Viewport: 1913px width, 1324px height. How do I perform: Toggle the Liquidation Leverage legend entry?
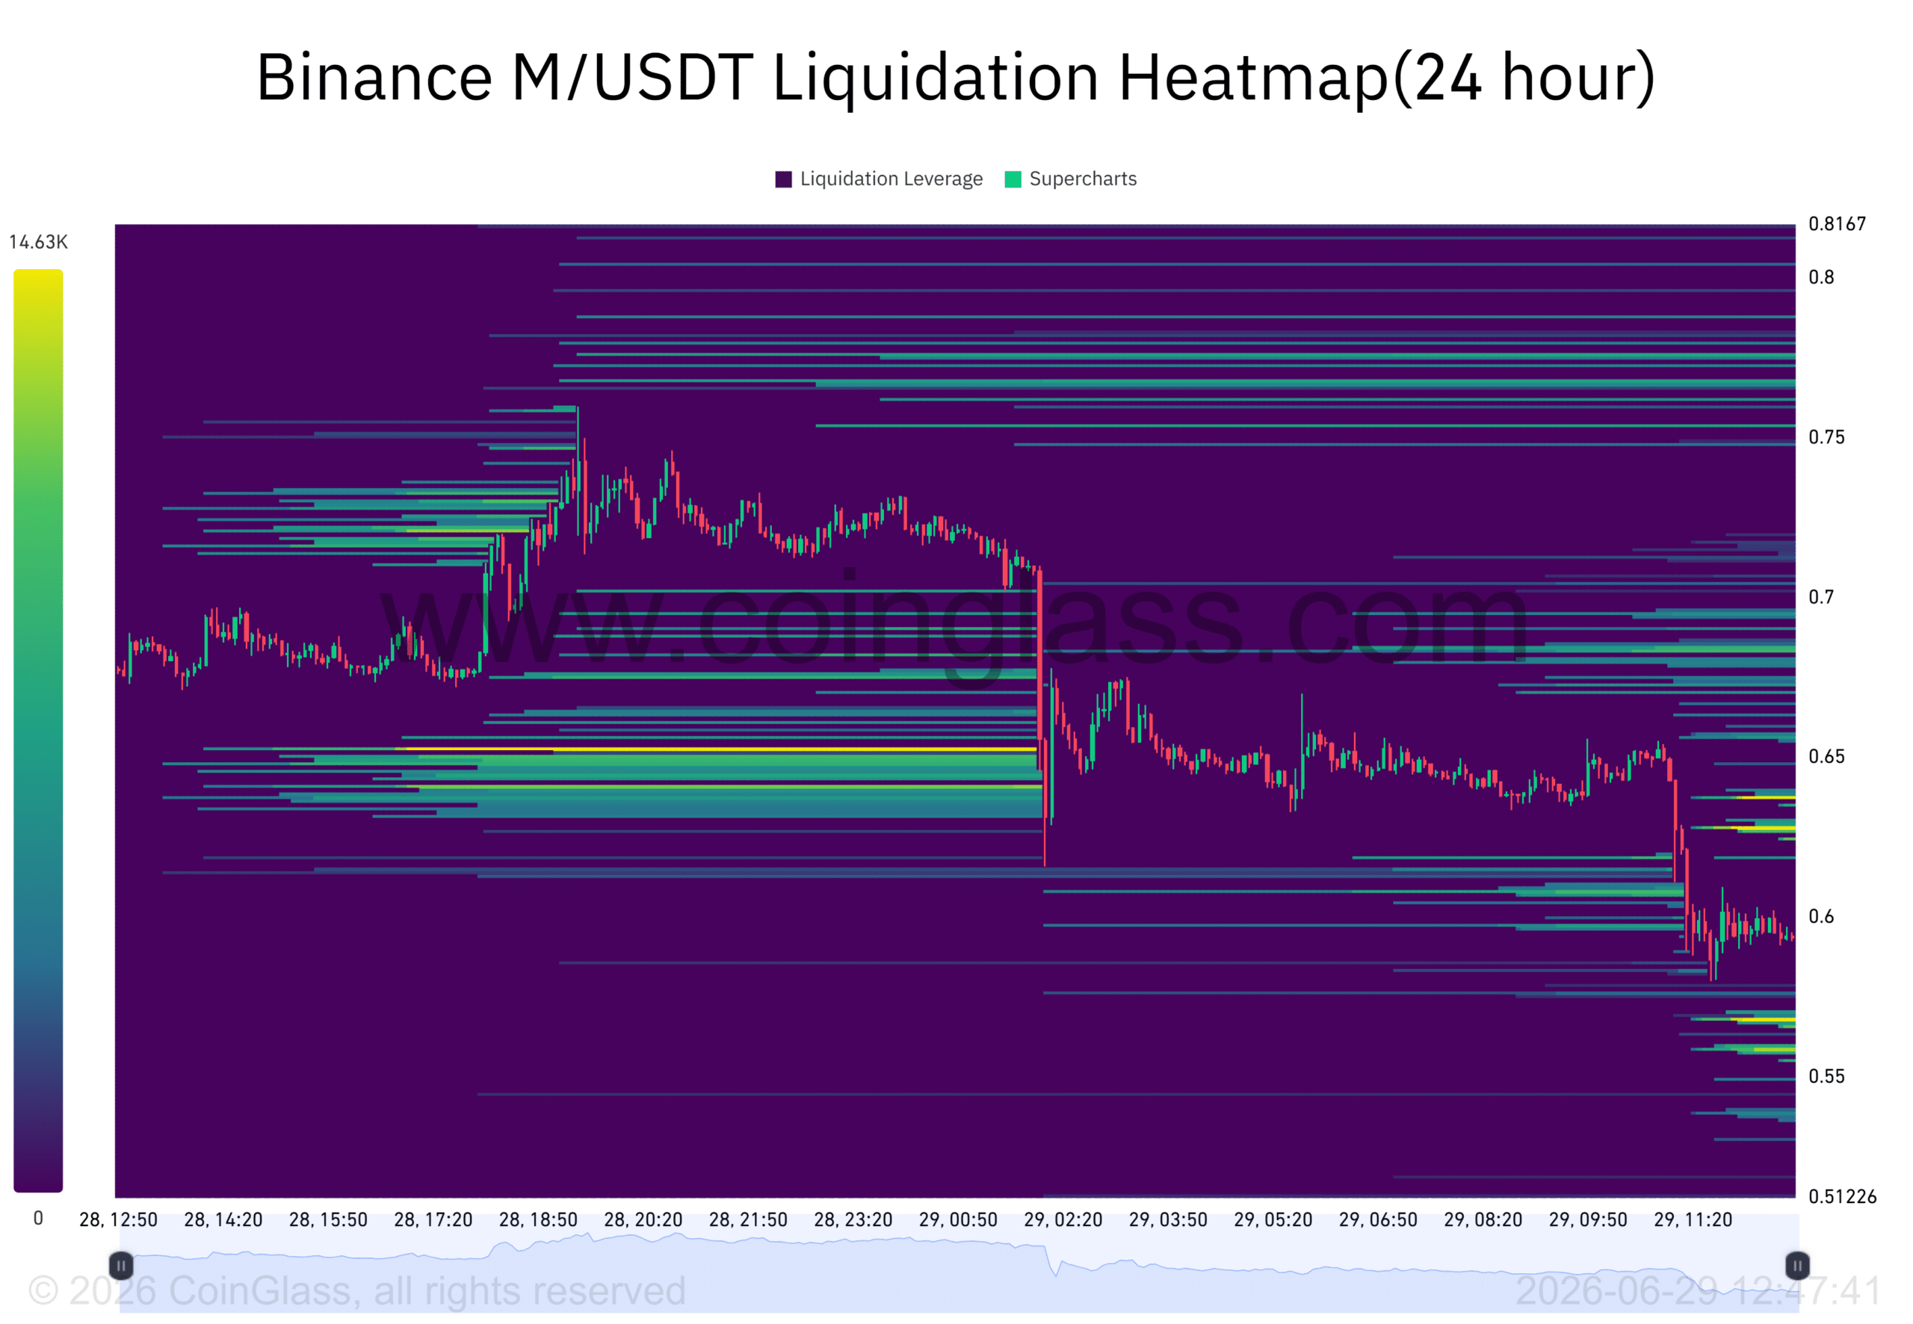[x=879, y=179]
